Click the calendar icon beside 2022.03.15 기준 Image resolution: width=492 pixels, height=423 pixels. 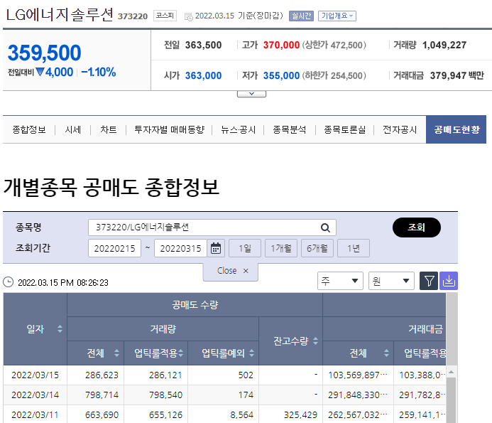tap(189, 16)
